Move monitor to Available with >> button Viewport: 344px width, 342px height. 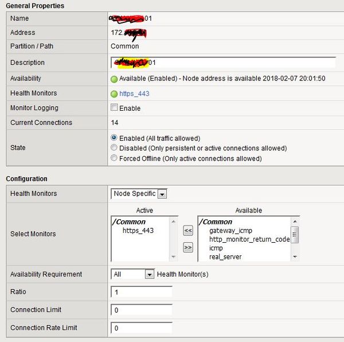(x=188, y=248)
